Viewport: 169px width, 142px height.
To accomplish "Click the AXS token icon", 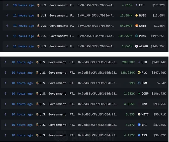I will [x=139, y=135].
